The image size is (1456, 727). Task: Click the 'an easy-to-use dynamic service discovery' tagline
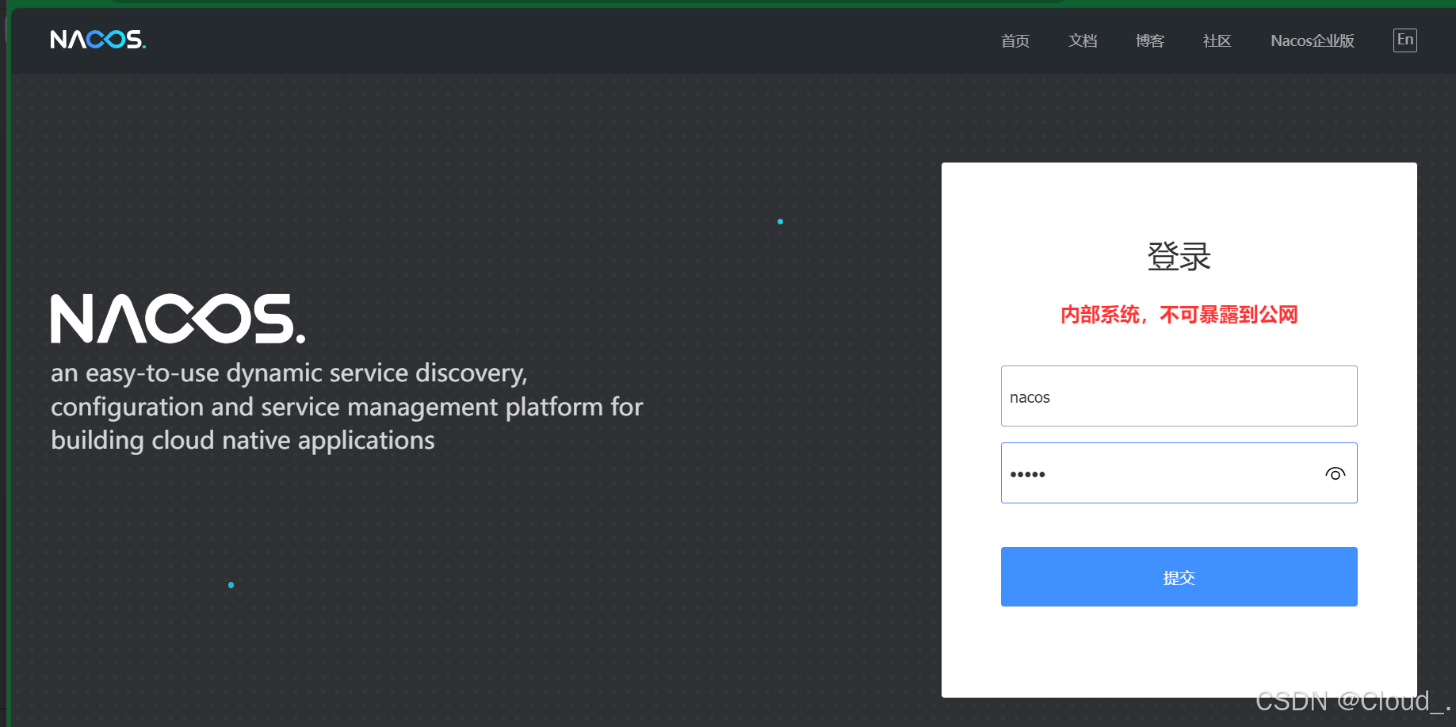[x=346, y=407]
